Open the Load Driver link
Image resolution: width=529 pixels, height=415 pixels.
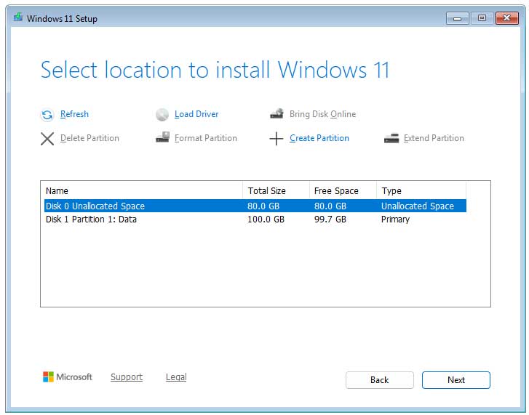[x=196, y=114]
